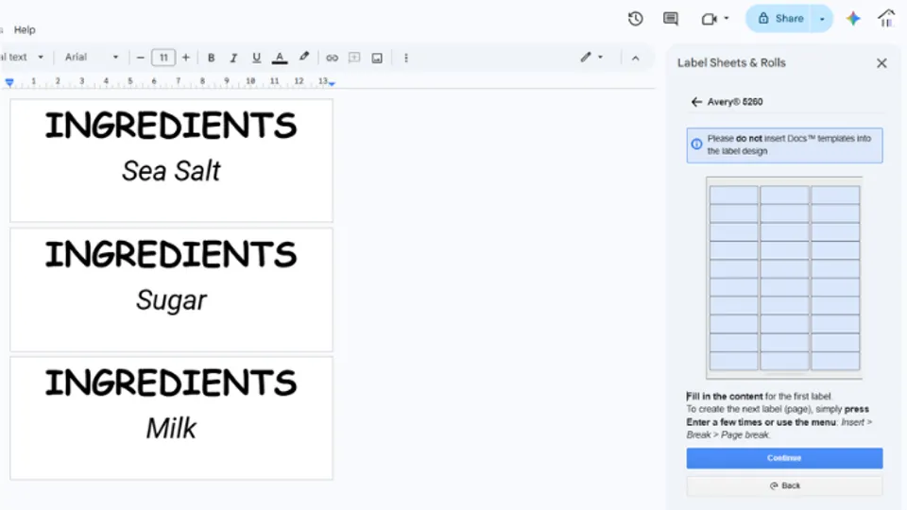Viewport: 907px width, 510px height.
Task: Click the INGREDIENTS heading above Sugar
Action: pyautogui.click(x=171, y=254)
